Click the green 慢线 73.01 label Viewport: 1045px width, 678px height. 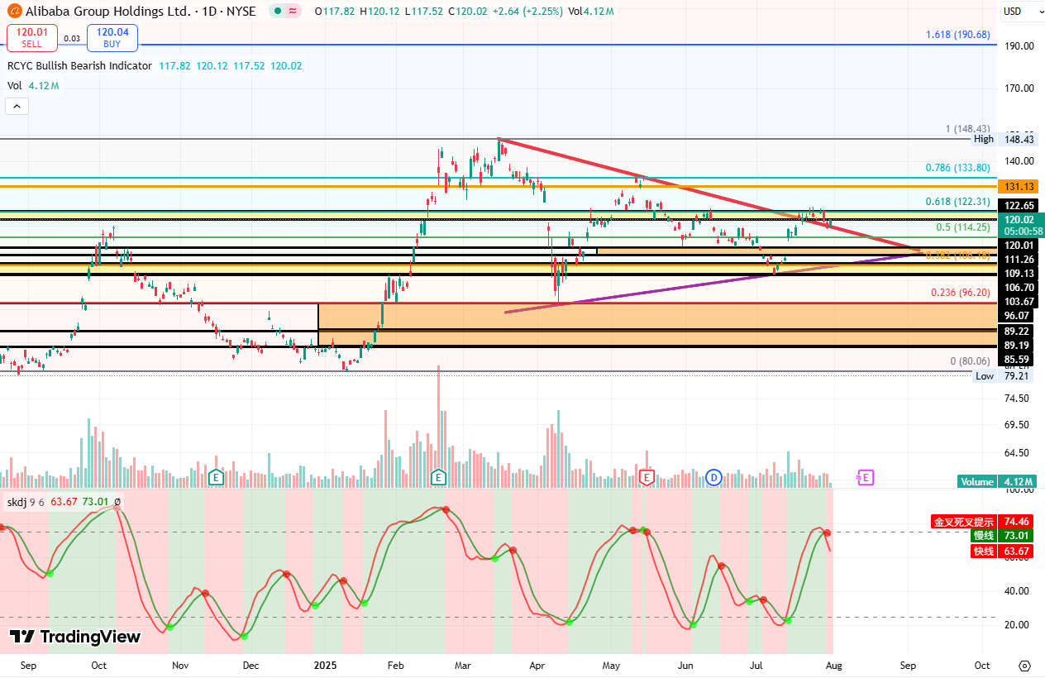1002,536
